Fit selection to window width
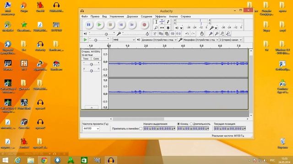 (x=222, y=34)
